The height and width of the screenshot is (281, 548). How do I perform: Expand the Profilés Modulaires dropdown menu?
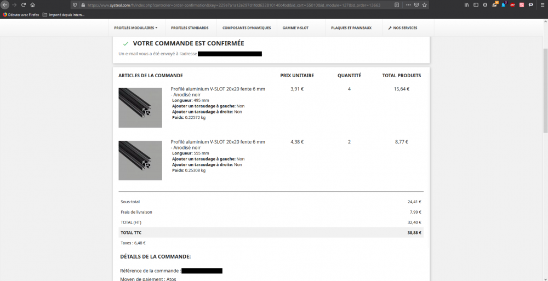click(135, 28)
